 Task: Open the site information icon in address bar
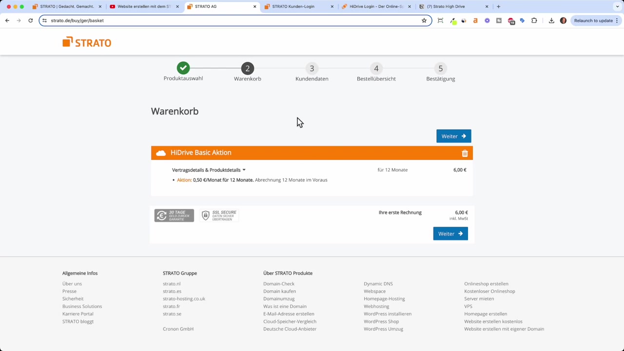coord(44,20)
